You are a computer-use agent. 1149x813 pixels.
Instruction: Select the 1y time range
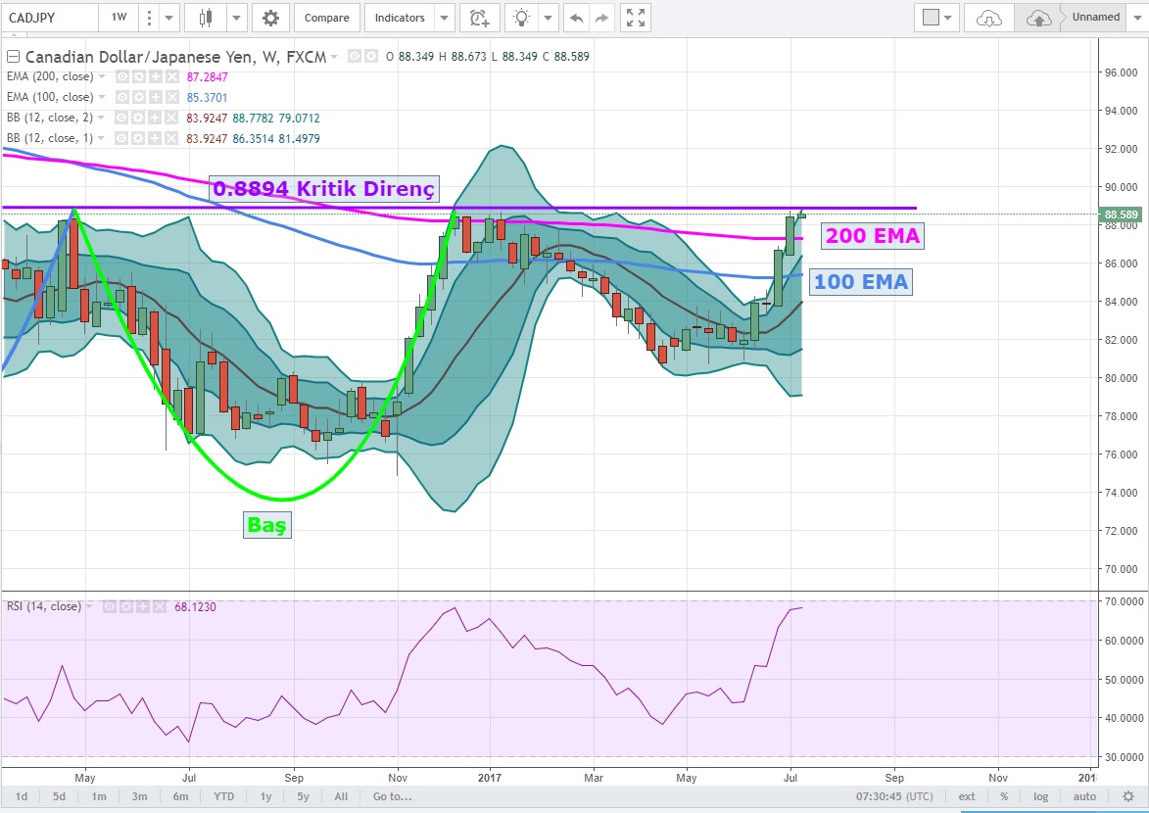[265, 796]
